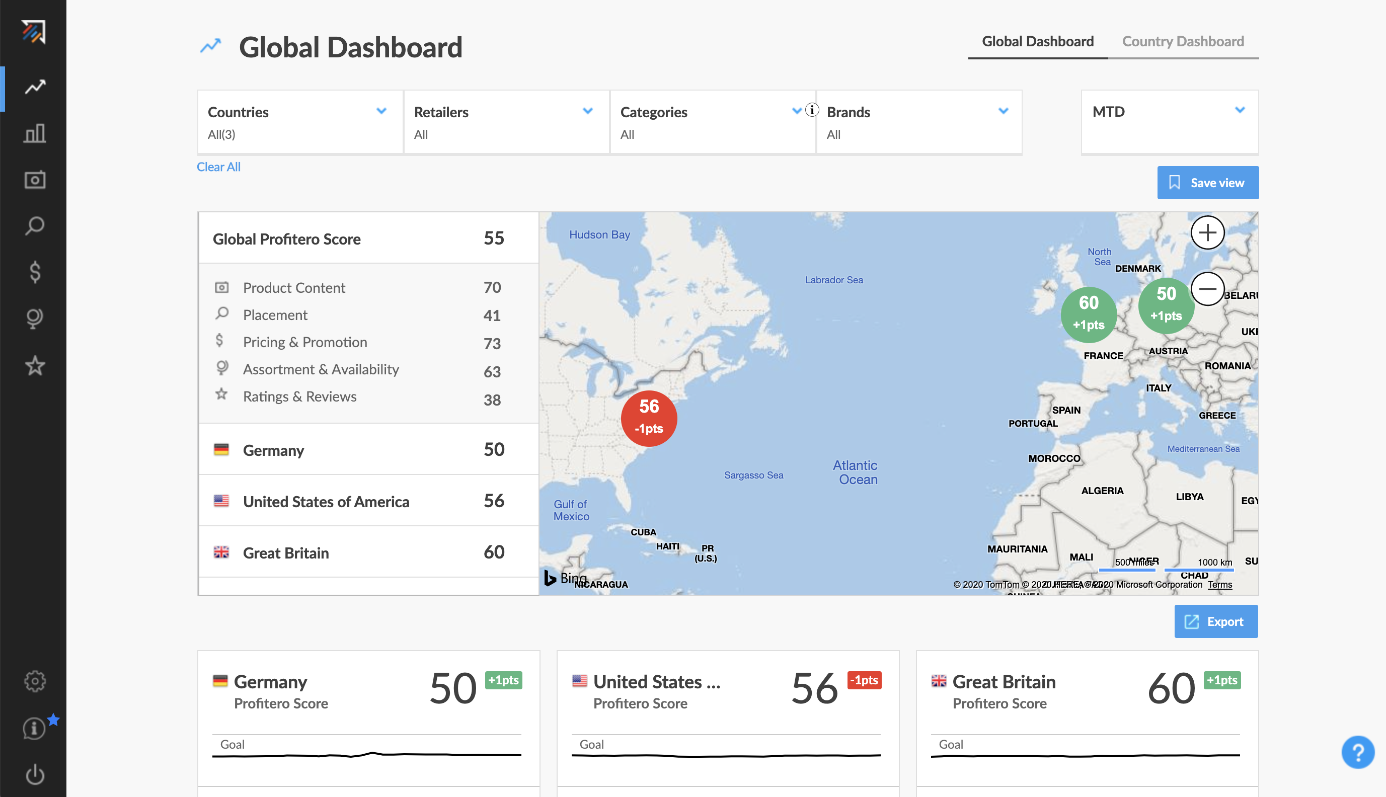
Task: Open the MTD date range dropdown
Action: (x=1240, y=111)
